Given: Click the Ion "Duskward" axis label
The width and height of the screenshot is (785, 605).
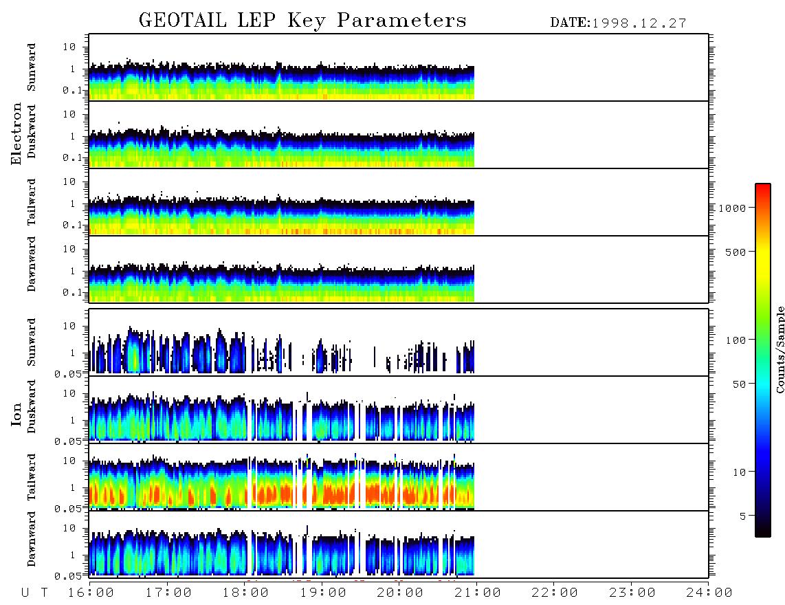Looking at the screenshot, I should pos(32,406).
